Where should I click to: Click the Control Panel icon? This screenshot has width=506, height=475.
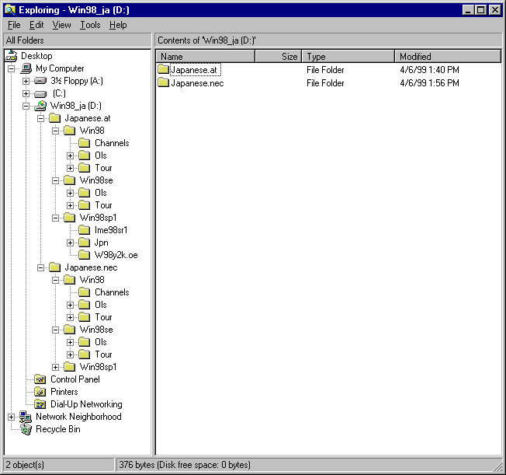click(40, 379)
